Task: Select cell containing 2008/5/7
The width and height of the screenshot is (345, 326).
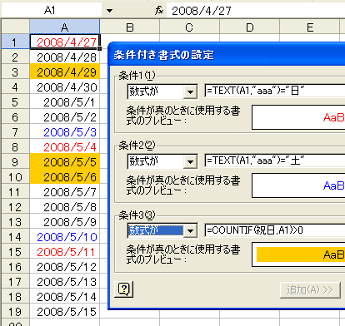Action: click(64, 192)
